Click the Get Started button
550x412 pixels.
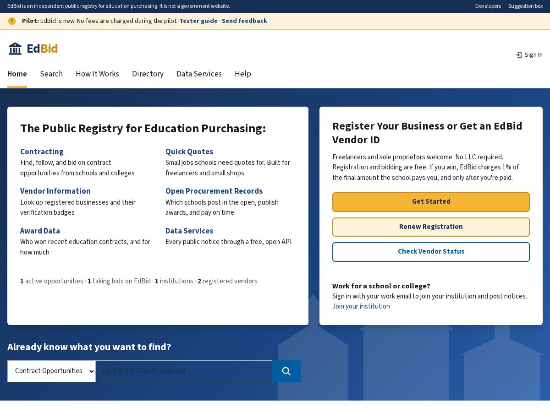(x=431, y=202)
